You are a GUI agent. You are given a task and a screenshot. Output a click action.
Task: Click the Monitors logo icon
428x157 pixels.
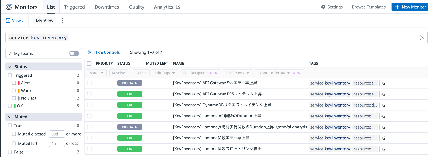(x=9, y=7)
